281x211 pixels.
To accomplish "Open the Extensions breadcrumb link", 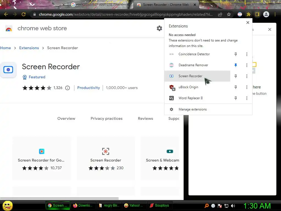I will tap(29, 48).
